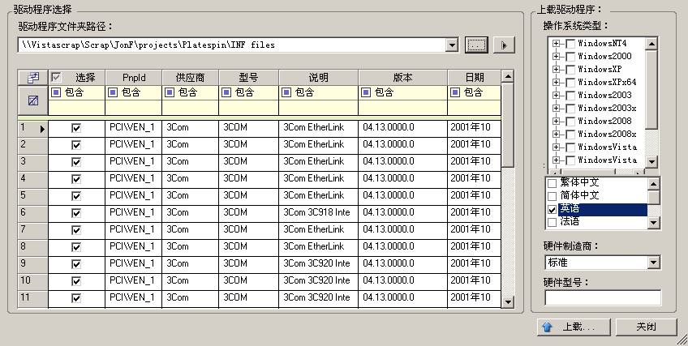Viewport: 688px width, 346px height.
Task: Expand the WindowsXP tree node
Action: pyautogui.click(x=557, y=69)
